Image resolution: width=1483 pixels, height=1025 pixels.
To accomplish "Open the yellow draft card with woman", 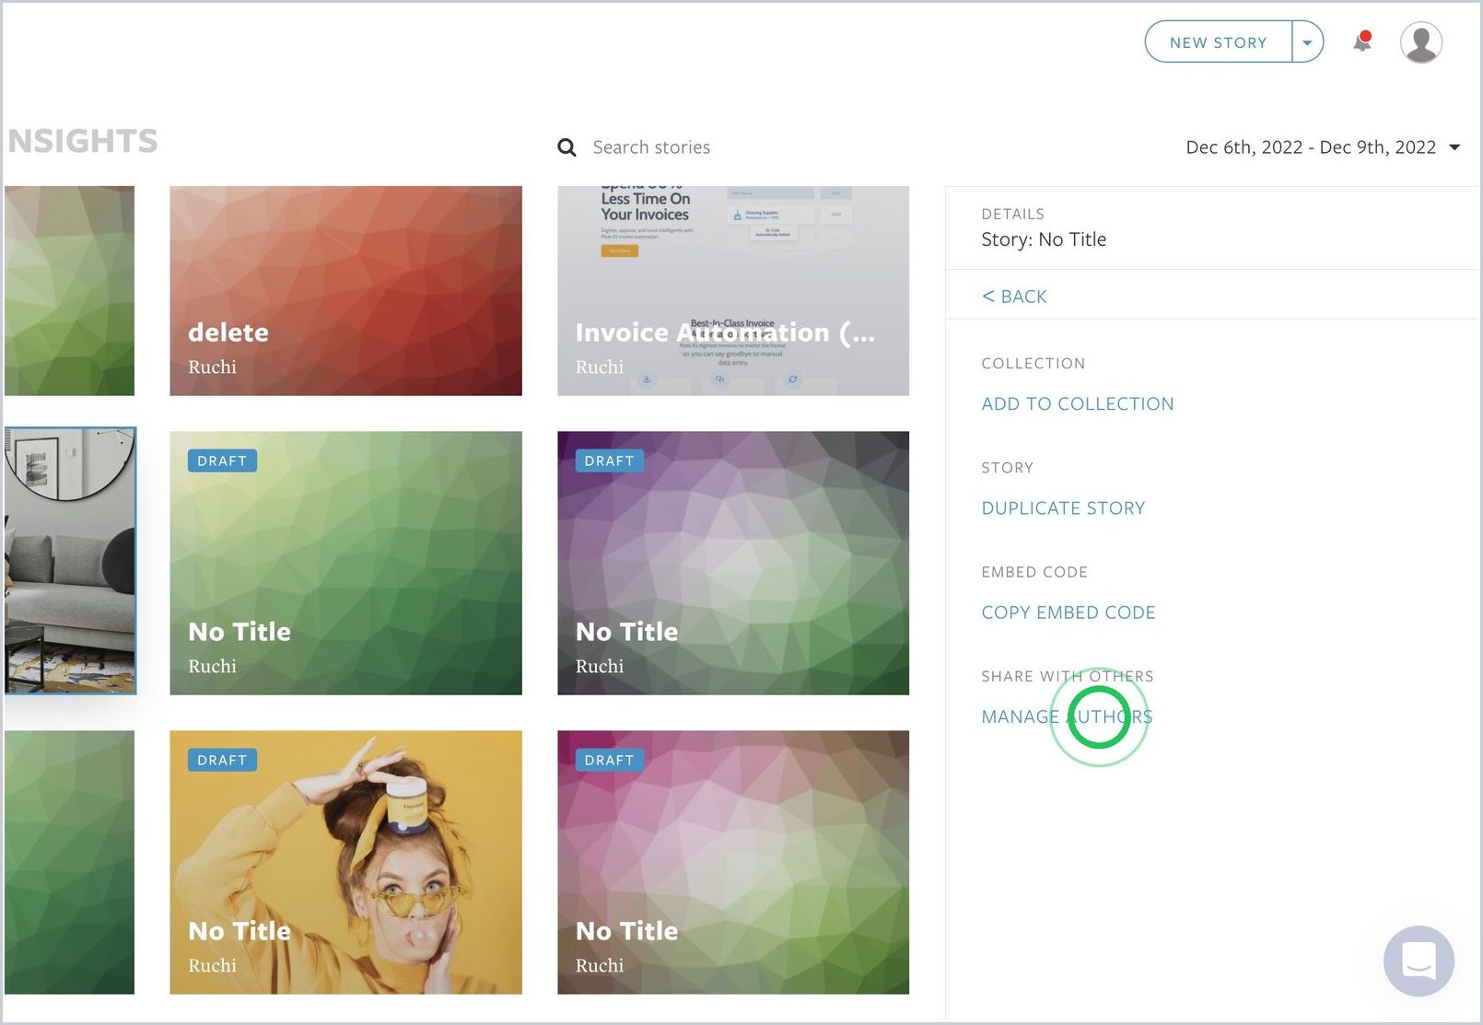I will coord(345,862).
